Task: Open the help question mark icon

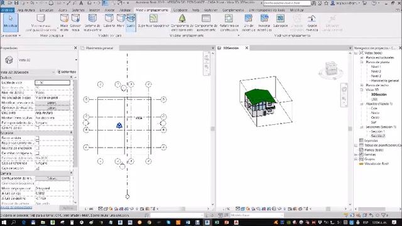Action: [x=374, y=3]
